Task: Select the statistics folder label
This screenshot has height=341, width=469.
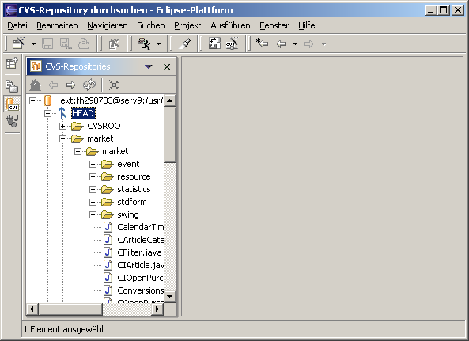Action: (x=134, y=189)
